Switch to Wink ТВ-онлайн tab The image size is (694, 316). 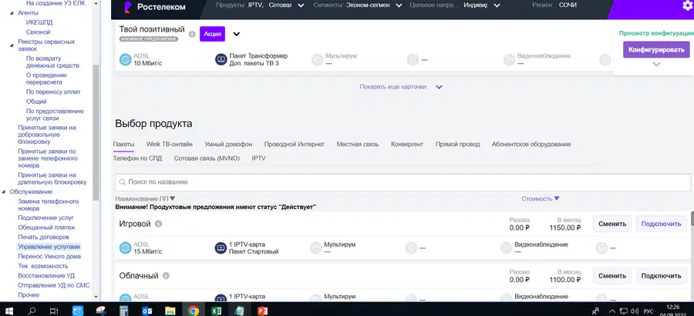[x=170, y=145]
